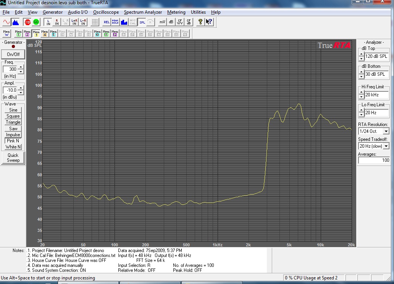
Task: Choose the Square waveform
Action: coord(13,116)
